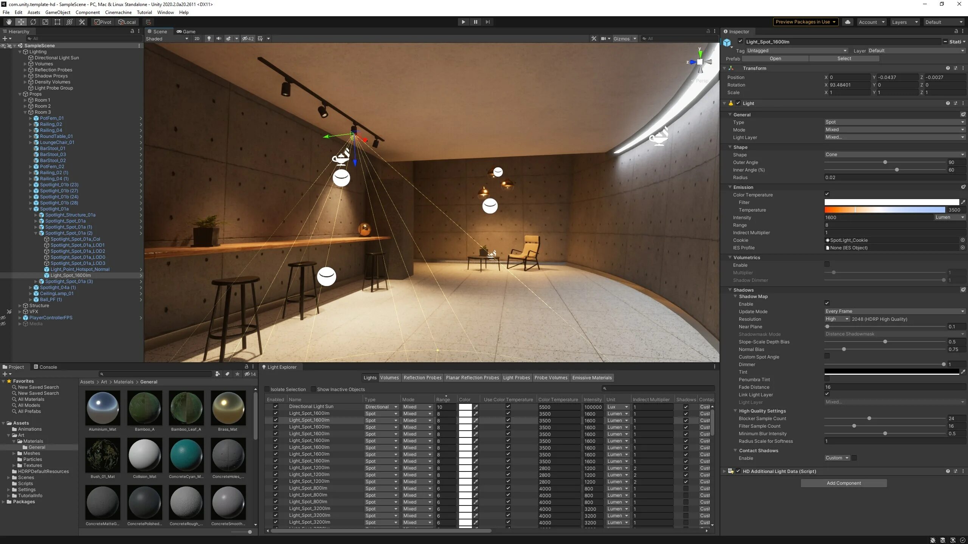This screenshot has height=544, width=968.
Task: Toggle Isolate Selection checkbox
Action: coord(267,389)
